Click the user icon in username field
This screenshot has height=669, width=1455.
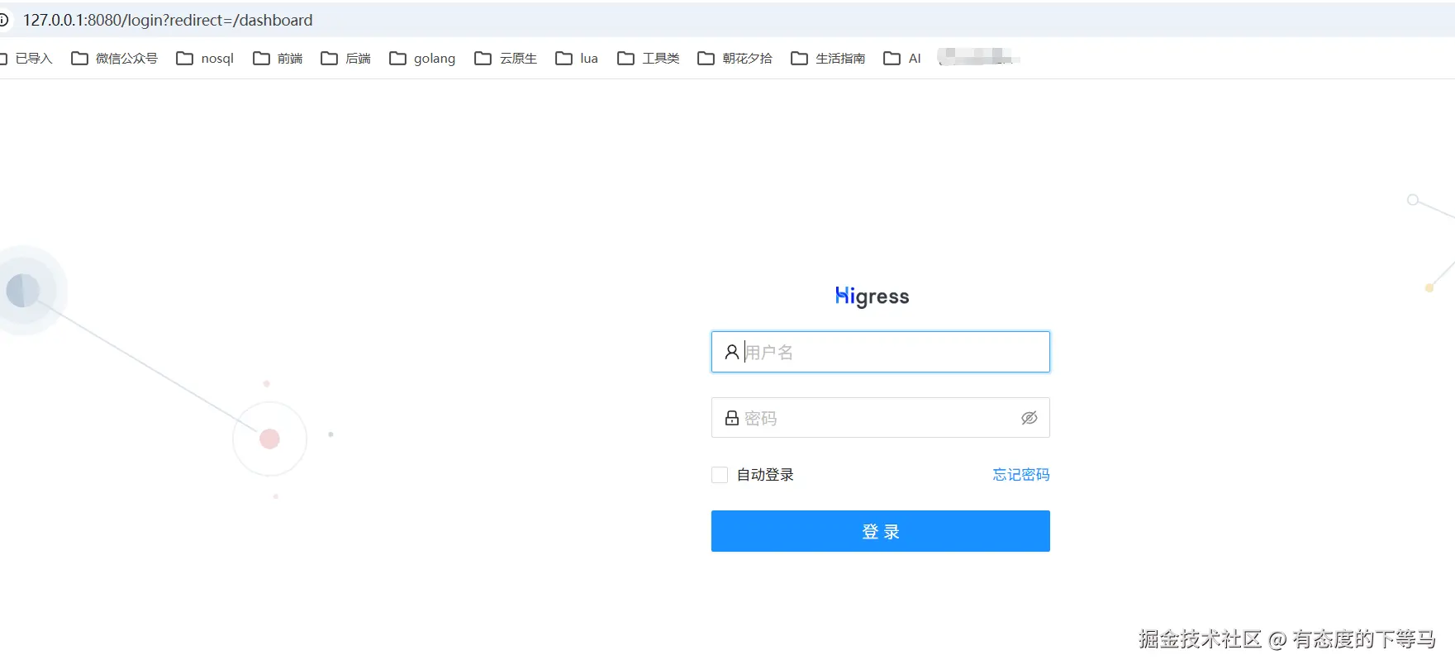pos(731,352)
